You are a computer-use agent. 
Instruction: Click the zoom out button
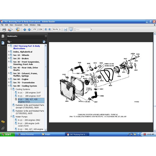(46, 29)
